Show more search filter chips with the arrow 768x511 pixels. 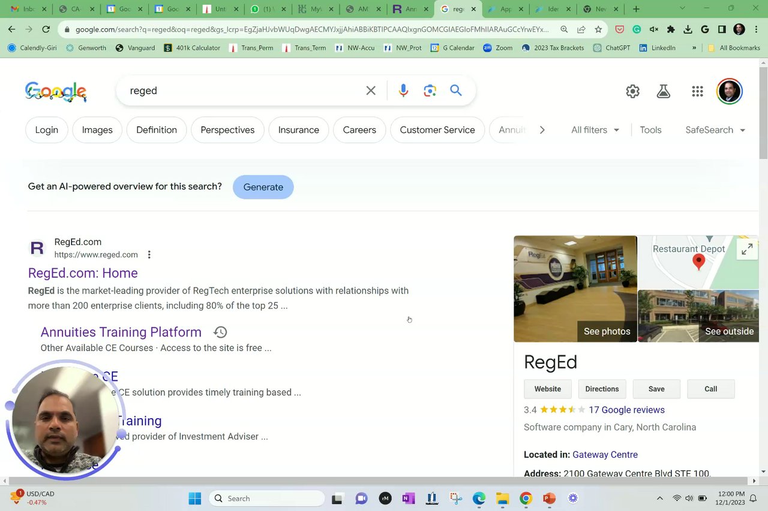coord(542,130)
